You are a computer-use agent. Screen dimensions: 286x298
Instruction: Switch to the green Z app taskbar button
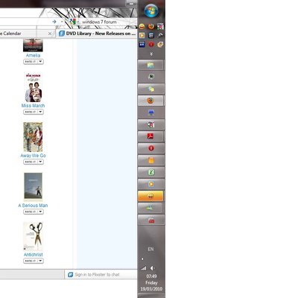151,172
